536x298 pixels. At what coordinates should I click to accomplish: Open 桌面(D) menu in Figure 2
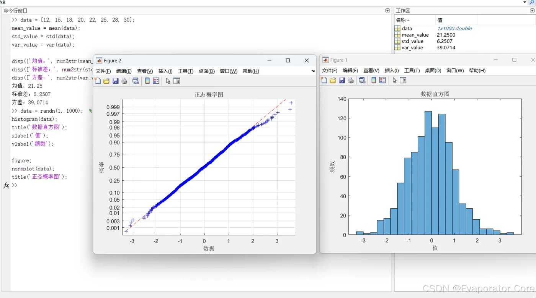click(206, 71)
